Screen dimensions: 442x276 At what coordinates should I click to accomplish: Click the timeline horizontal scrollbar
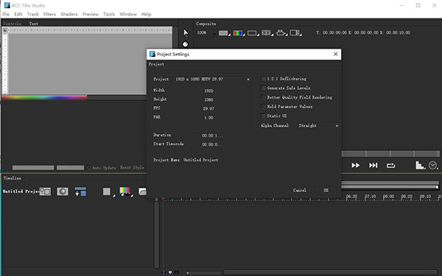[331, 272]
